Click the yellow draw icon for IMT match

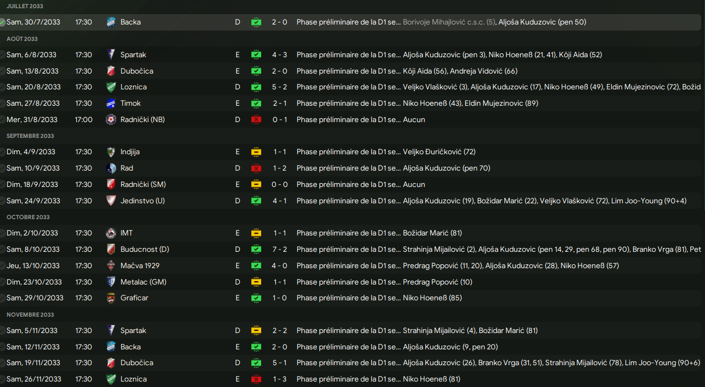coord(256,233)
